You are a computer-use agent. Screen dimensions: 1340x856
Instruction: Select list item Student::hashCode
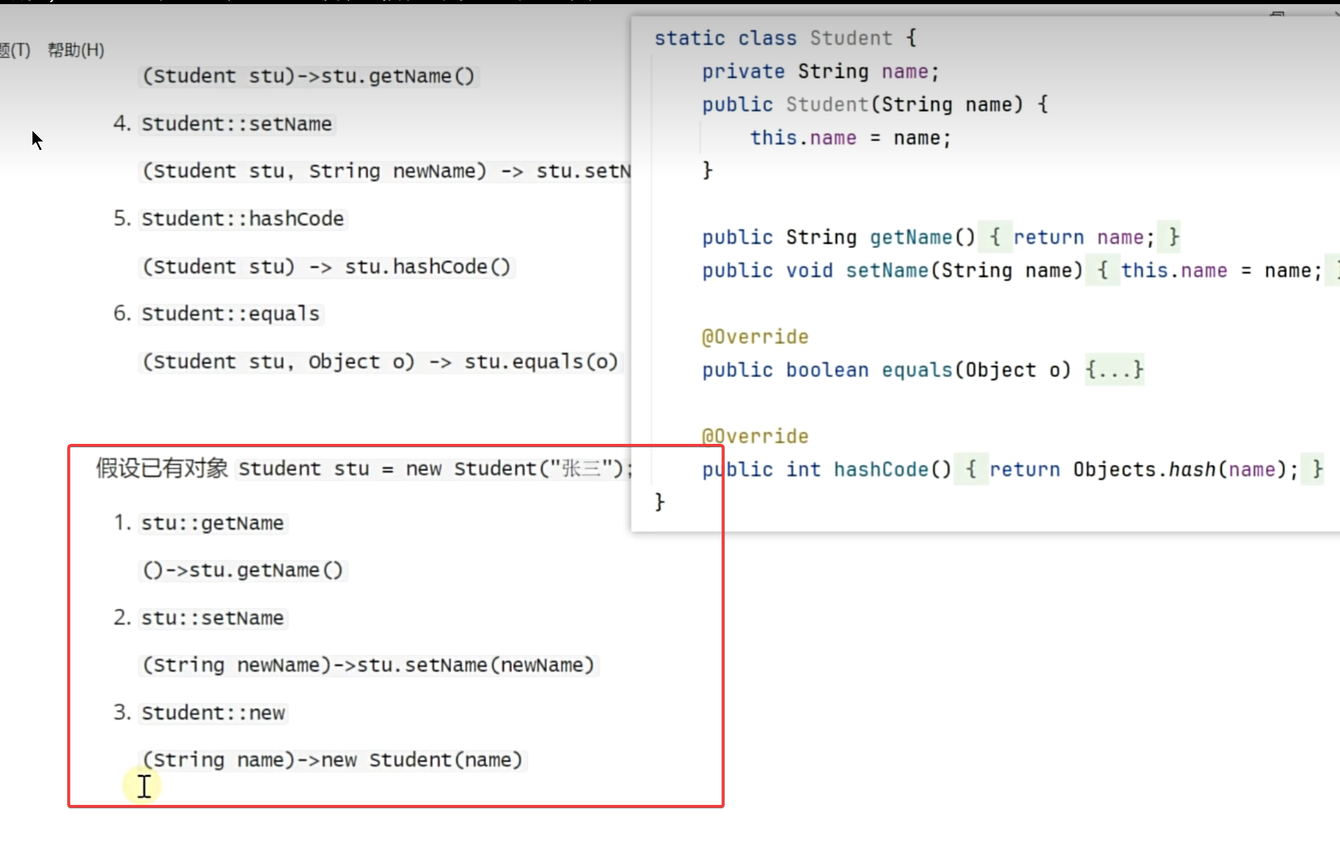pos(242,219)
